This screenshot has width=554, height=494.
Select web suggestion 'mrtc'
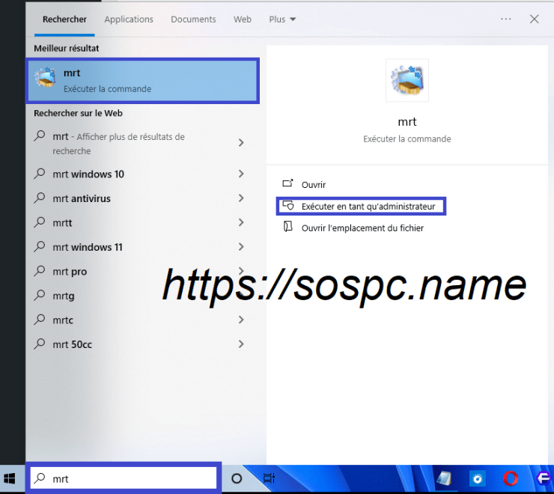pyautogui.click(x=63, y=320)
